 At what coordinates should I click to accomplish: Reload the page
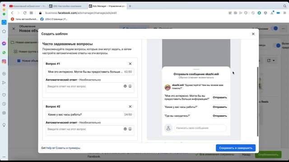[x=25, y=13]
